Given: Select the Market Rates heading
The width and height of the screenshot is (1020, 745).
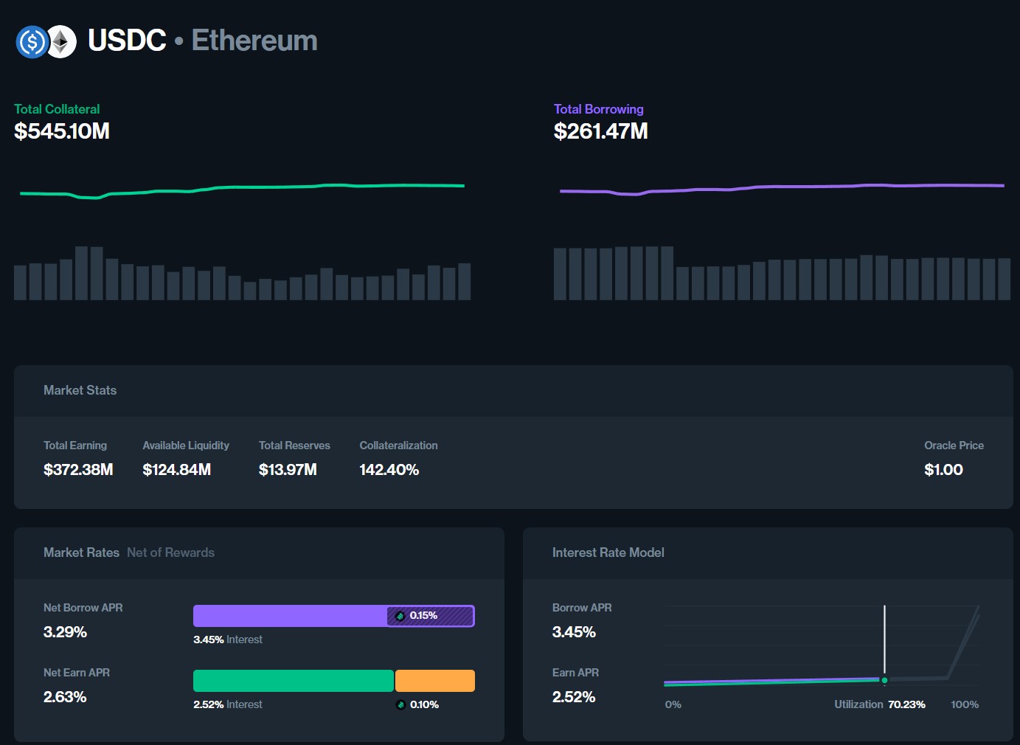Looking at the screenshot, I should click(x=81, y=552).
